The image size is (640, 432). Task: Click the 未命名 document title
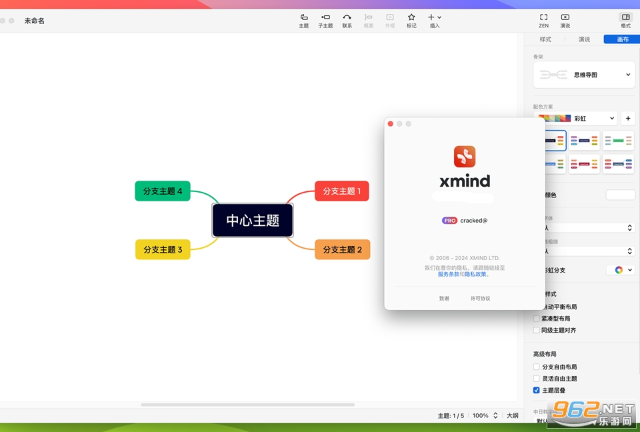[34, 21]
